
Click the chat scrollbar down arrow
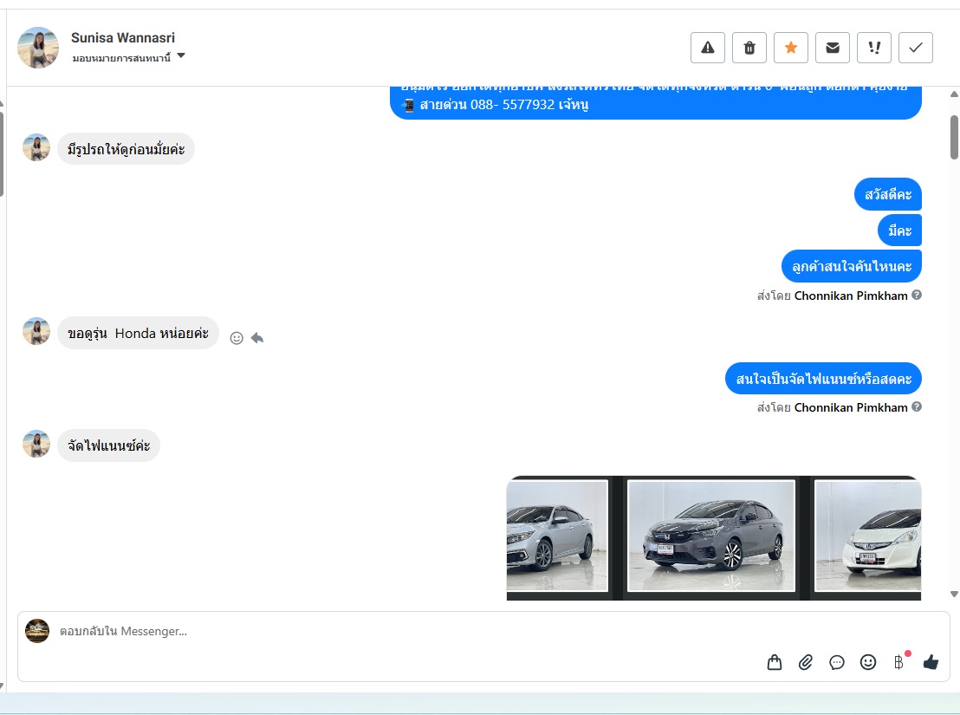(x=954, y=594)
